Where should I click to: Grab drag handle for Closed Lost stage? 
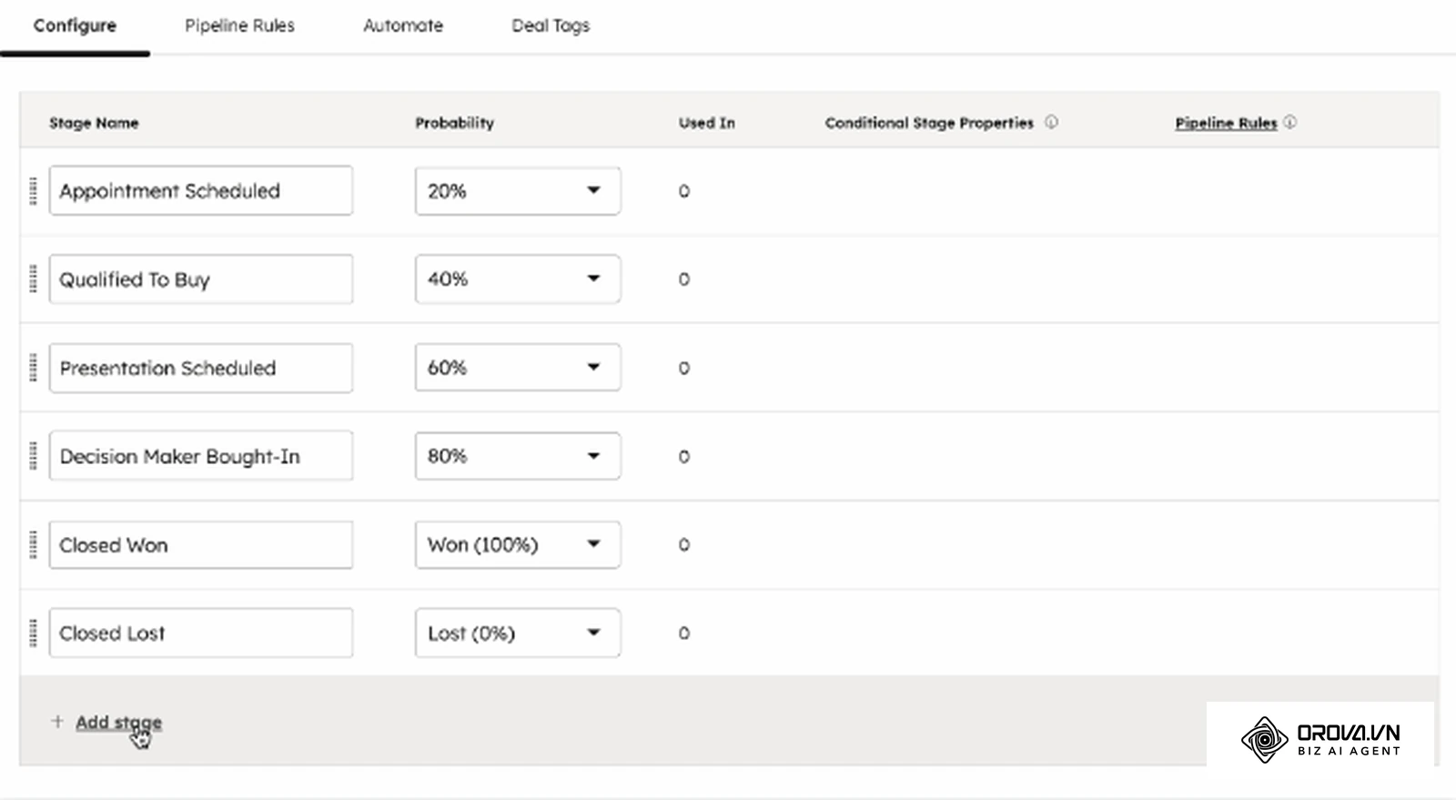pos(34,633)
